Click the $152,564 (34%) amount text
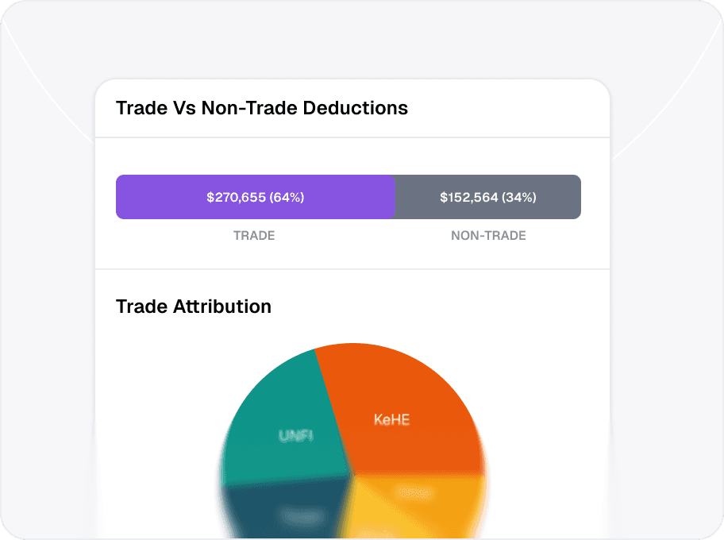The image size is (724, 540). [x=488, y=197]
